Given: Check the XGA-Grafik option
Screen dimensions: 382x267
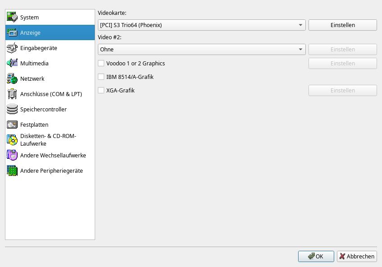Looking at the screenshot, I should tap(101, 91).
